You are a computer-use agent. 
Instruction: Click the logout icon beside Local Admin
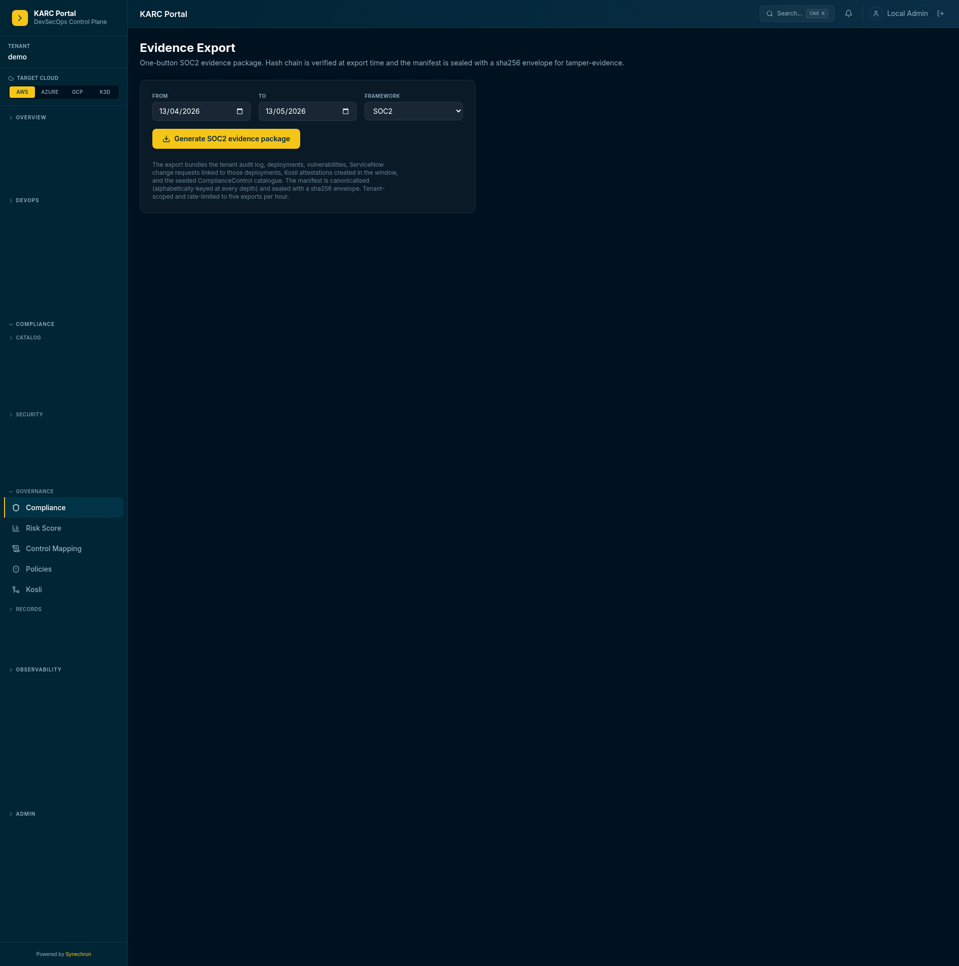(940, 13)
